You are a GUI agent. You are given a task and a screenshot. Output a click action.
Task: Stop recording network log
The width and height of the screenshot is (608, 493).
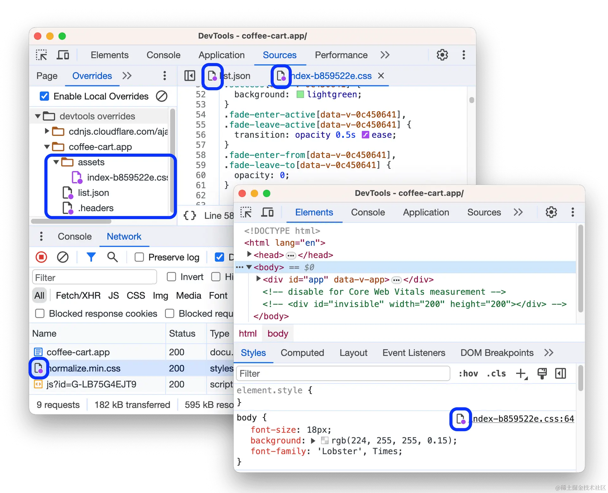[x=41, y=257]
